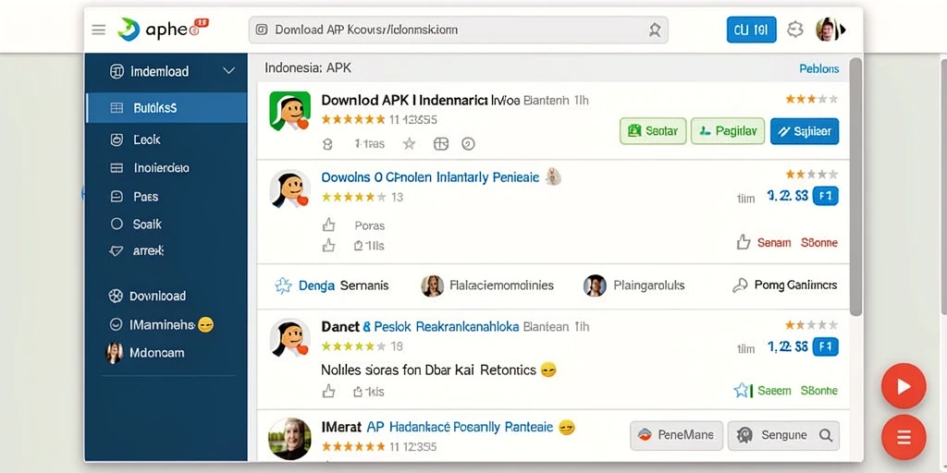Screen dimensions: 947x473
Task: Open the red floating menu button
Action: (x=904, y=437)
